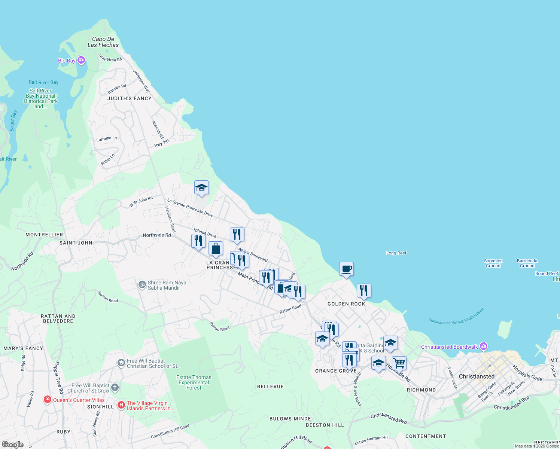Open the shopping cart grocery marker
This screenshot has width=560, height=449.
[399, 363]
